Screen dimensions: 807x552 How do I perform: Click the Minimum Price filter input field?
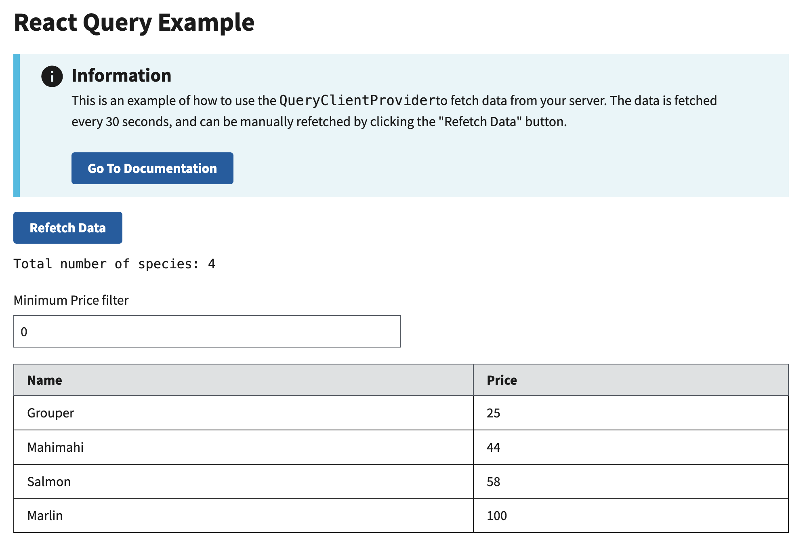coord(207,331)
